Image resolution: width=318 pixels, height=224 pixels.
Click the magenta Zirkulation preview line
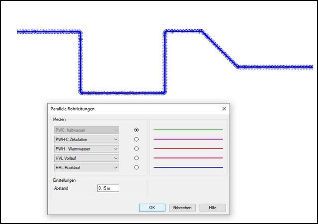pyautogui.click(x=188, y=139)
